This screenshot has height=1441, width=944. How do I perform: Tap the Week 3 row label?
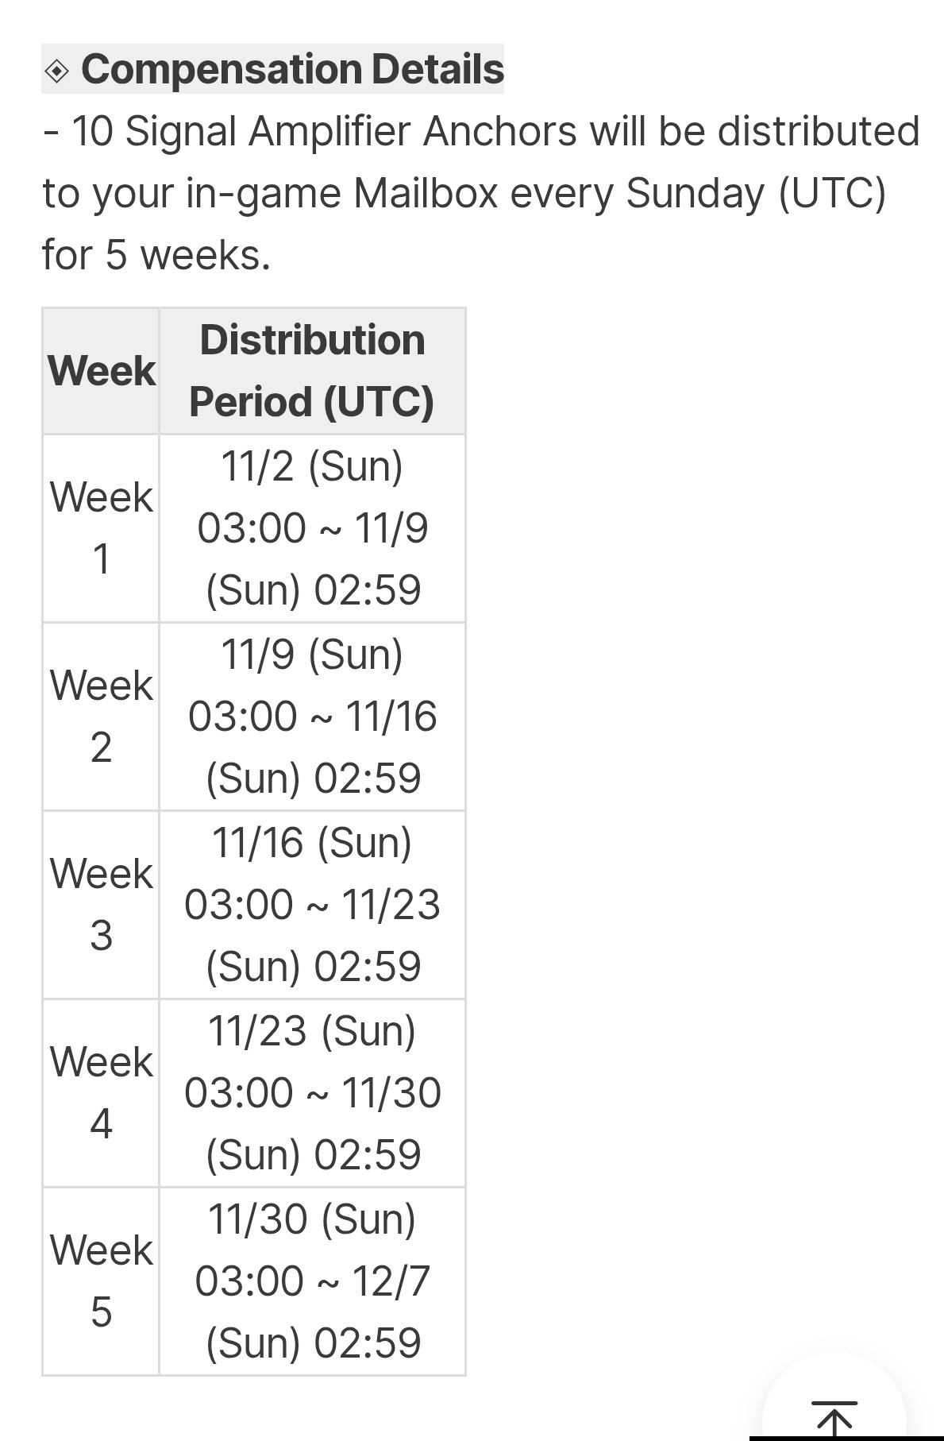pyautogui.click(x=101, y=905)
